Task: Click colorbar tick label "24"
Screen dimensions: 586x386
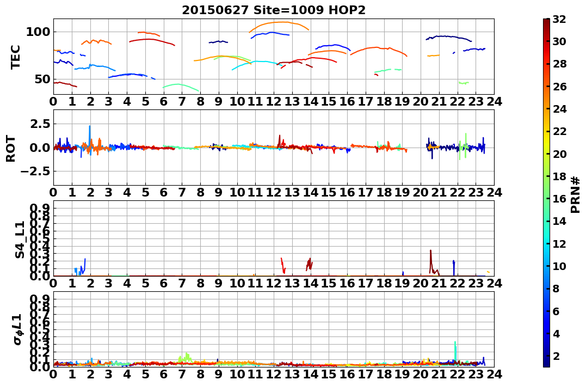Action: point(559,109)
